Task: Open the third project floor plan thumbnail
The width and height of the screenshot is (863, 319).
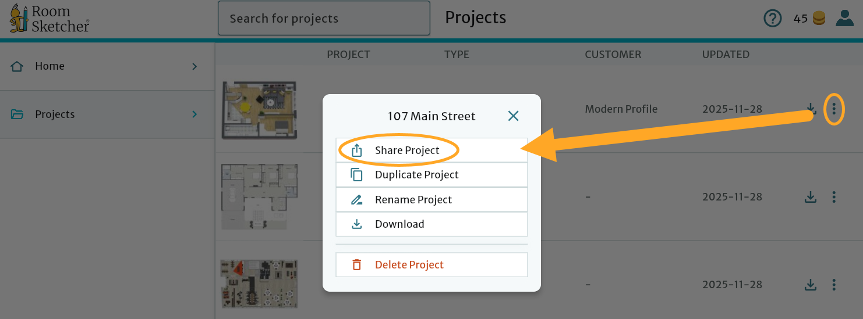Action: pyautogui.click(x=259, y=284)
